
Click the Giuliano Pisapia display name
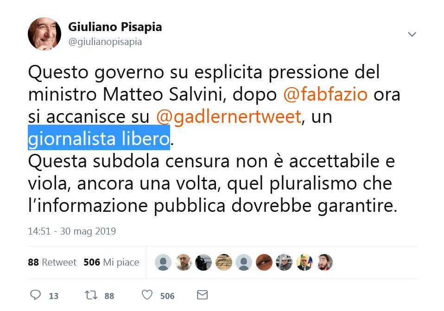pos(115,27)
